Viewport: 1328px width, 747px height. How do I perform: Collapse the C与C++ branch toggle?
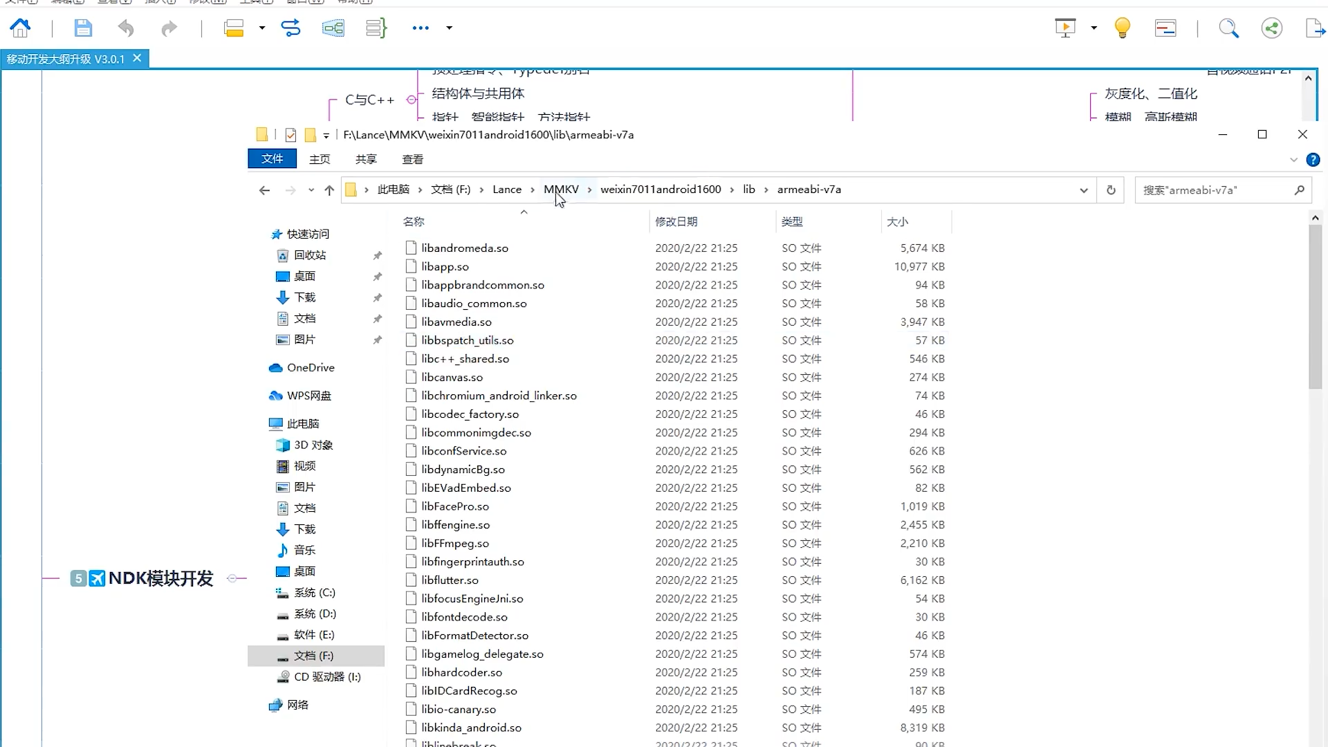[412, 100]
